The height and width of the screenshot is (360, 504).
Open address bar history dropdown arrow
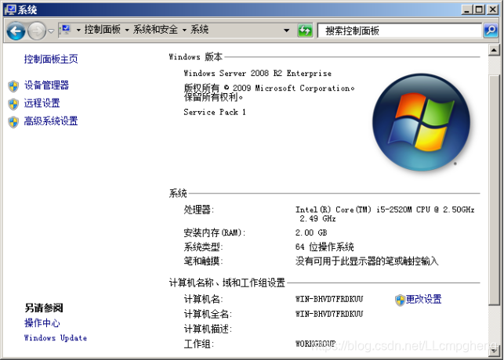[x=286, y=31]
